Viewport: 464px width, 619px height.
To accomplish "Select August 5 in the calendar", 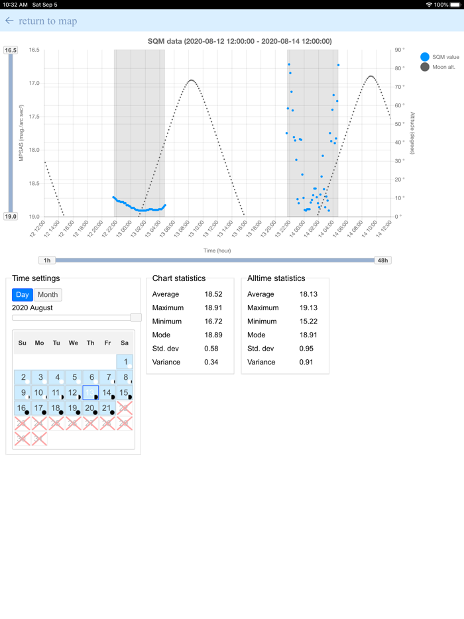I will tap(74, 377).
